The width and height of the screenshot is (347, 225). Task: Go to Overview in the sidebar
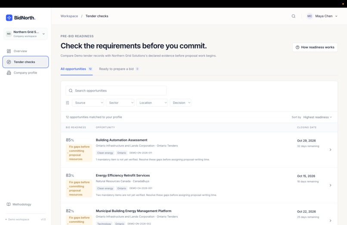25,51
